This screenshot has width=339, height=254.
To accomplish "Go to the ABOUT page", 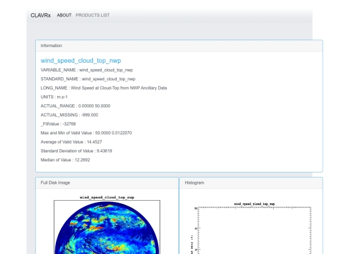I will pos(64,15).
